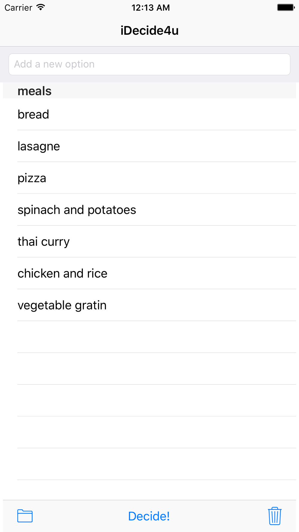This screenshot has height=532, width=299.
Task: Tap empty toolbar space left of Decide!
Action: click(x=78, y=516)
